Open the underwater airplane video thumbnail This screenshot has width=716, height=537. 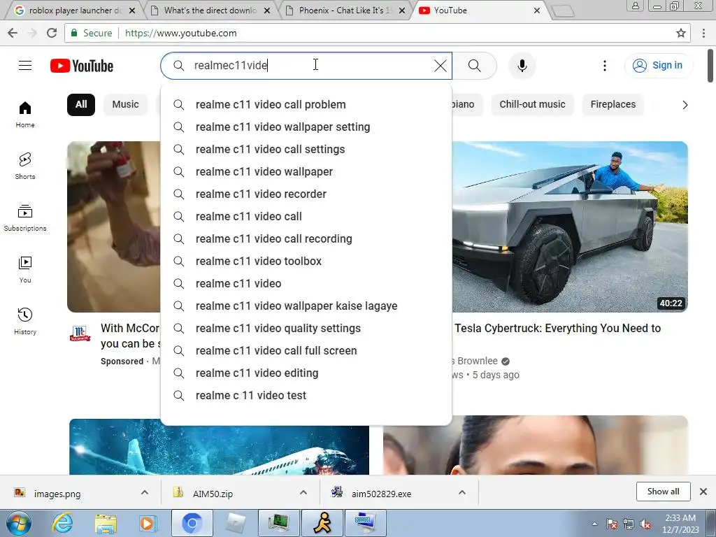tap(219, 450)
